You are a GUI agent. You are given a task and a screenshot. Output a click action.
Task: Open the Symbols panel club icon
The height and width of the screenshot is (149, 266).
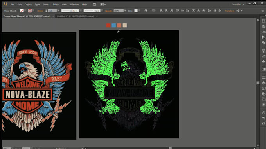[x=263, y=61]
